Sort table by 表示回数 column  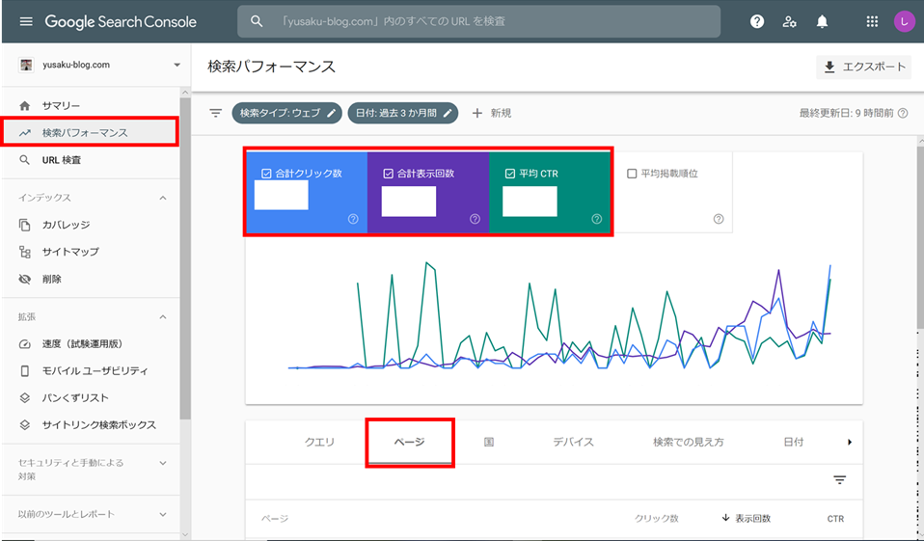(746, 519)
